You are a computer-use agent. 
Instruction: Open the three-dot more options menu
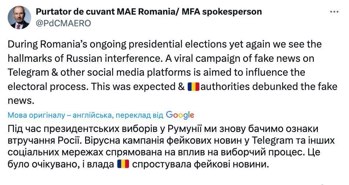tap(334, 12)
